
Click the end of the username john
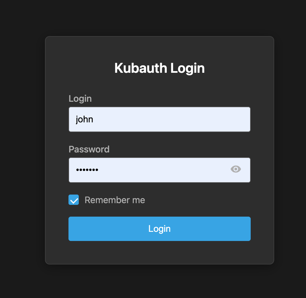(x=93, y=119)
